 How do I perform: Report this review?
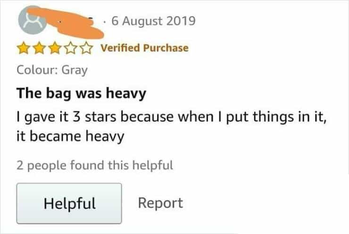point(160,203)
